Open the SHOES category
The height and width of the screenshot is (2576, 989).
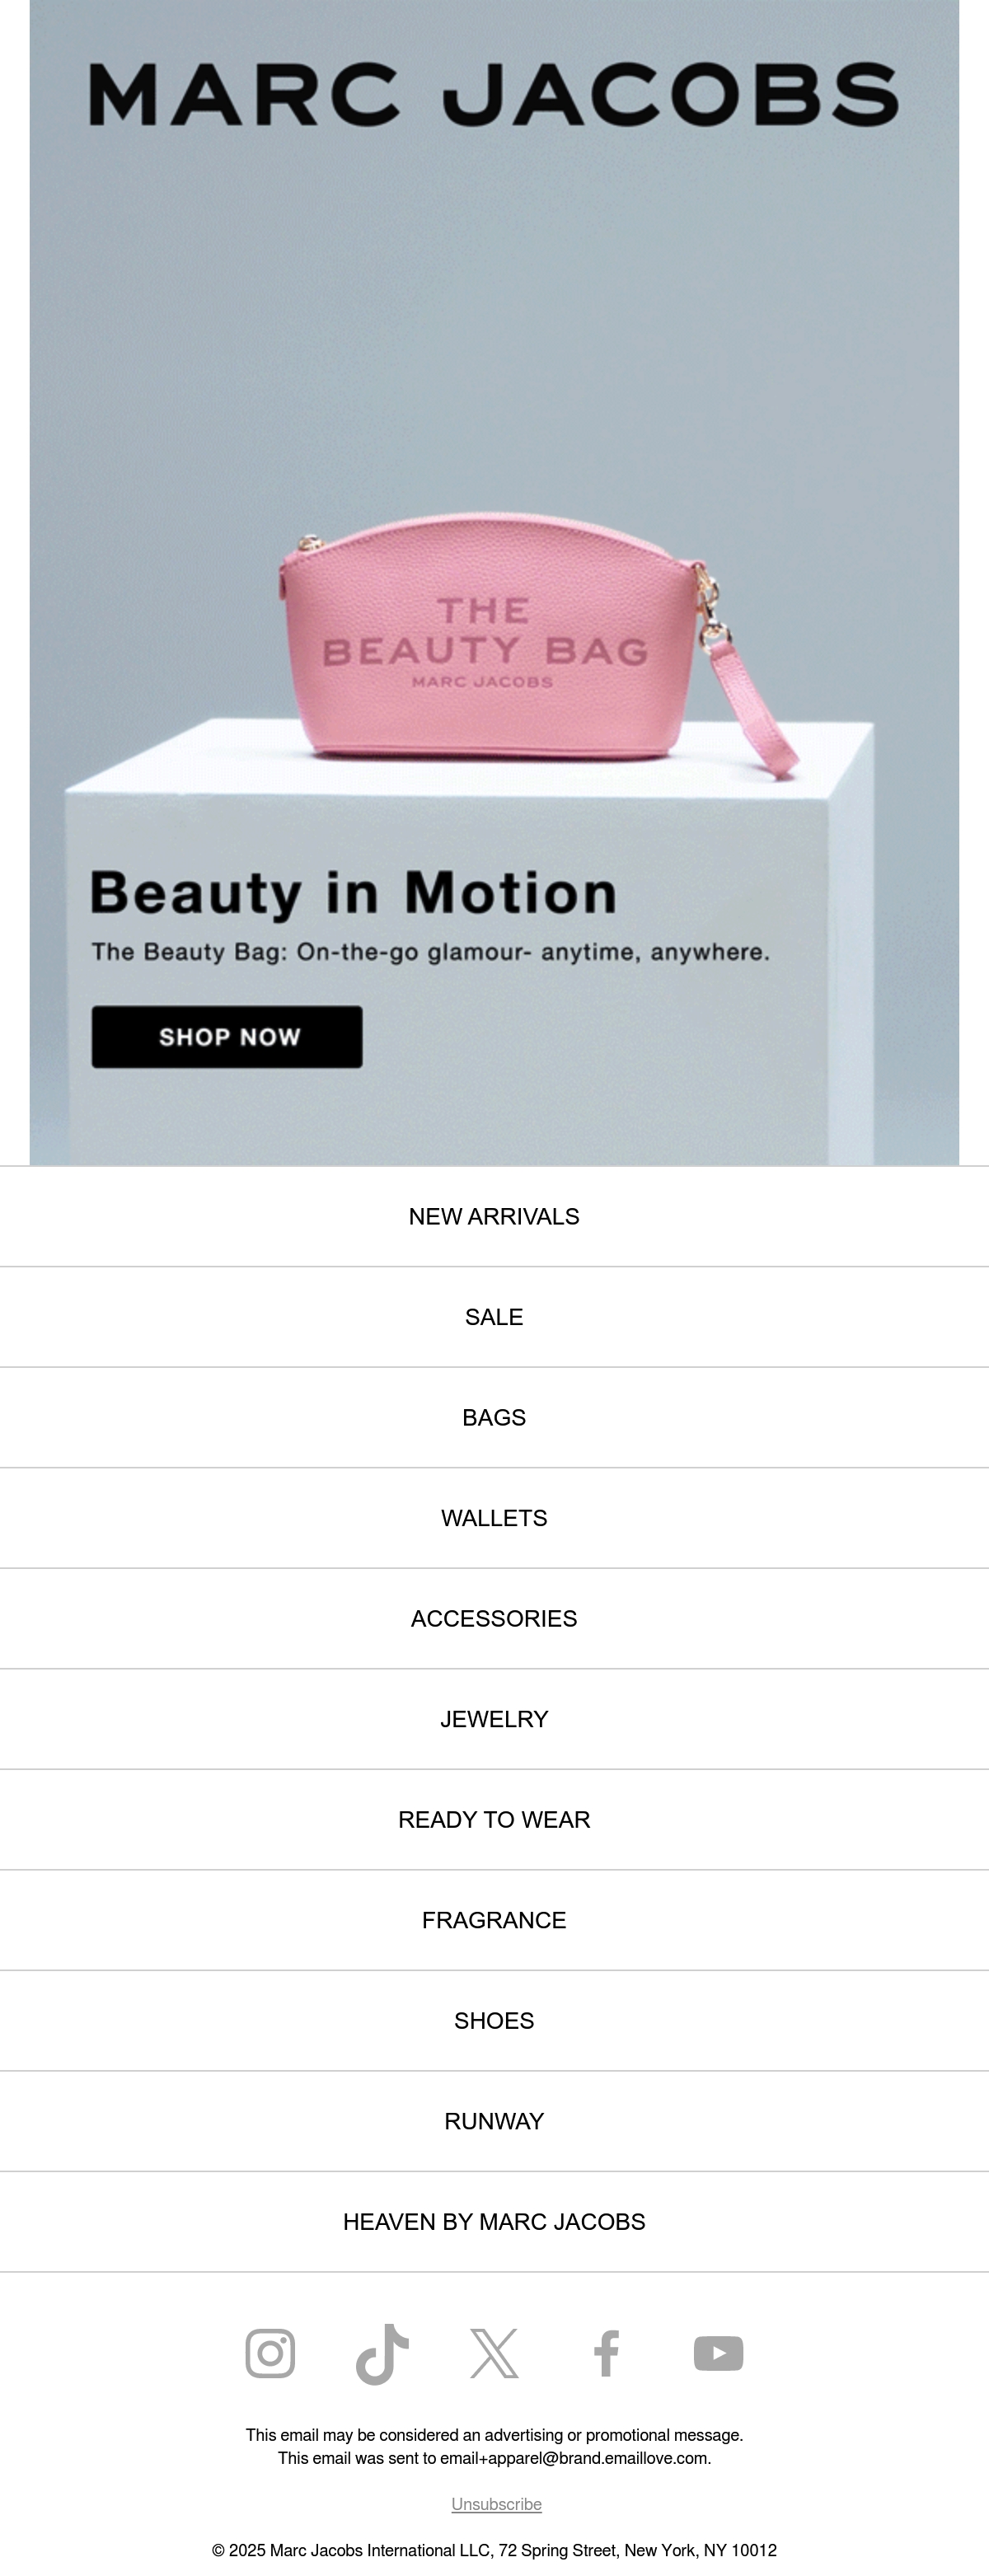[494, 2021]
